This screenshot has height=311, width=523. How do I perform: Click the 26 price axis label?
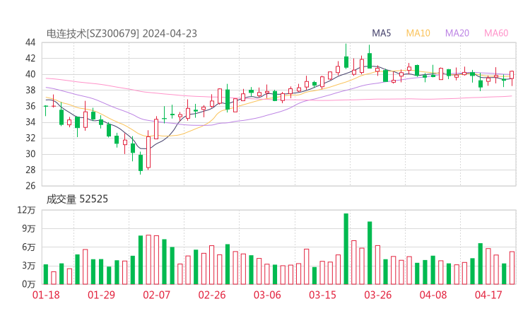[x=30, y=185]
